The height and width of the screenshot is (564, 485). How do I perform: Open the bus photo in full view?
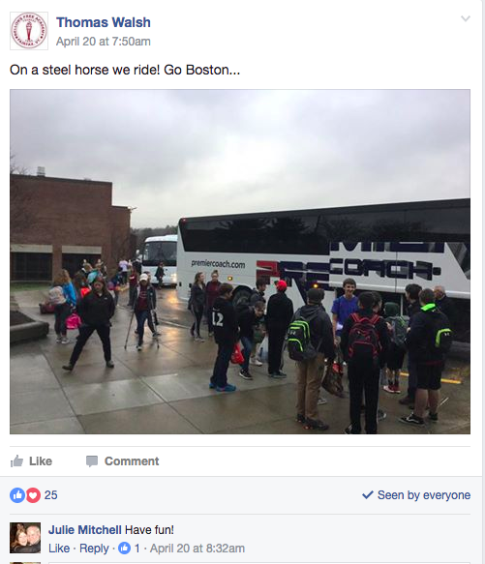240,261
